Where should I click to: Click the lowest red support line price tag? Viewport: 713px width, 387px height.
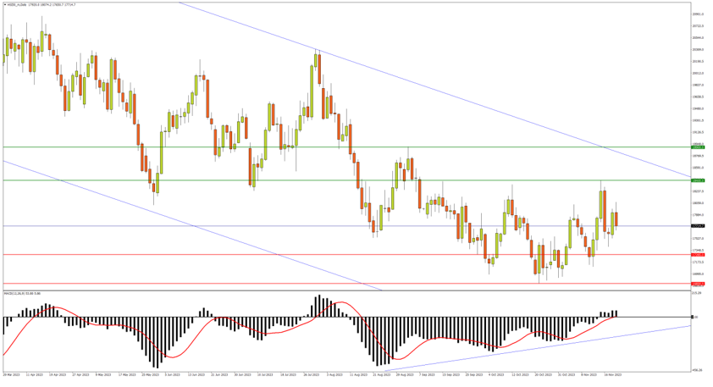pos(698,284)
